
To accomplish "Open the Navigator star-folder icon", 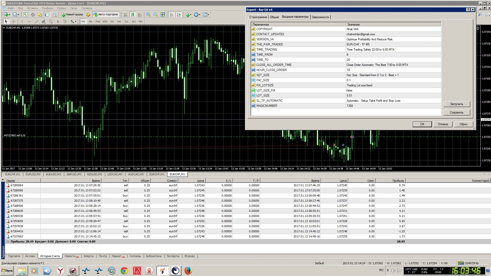I will click(x=40, y=15).
